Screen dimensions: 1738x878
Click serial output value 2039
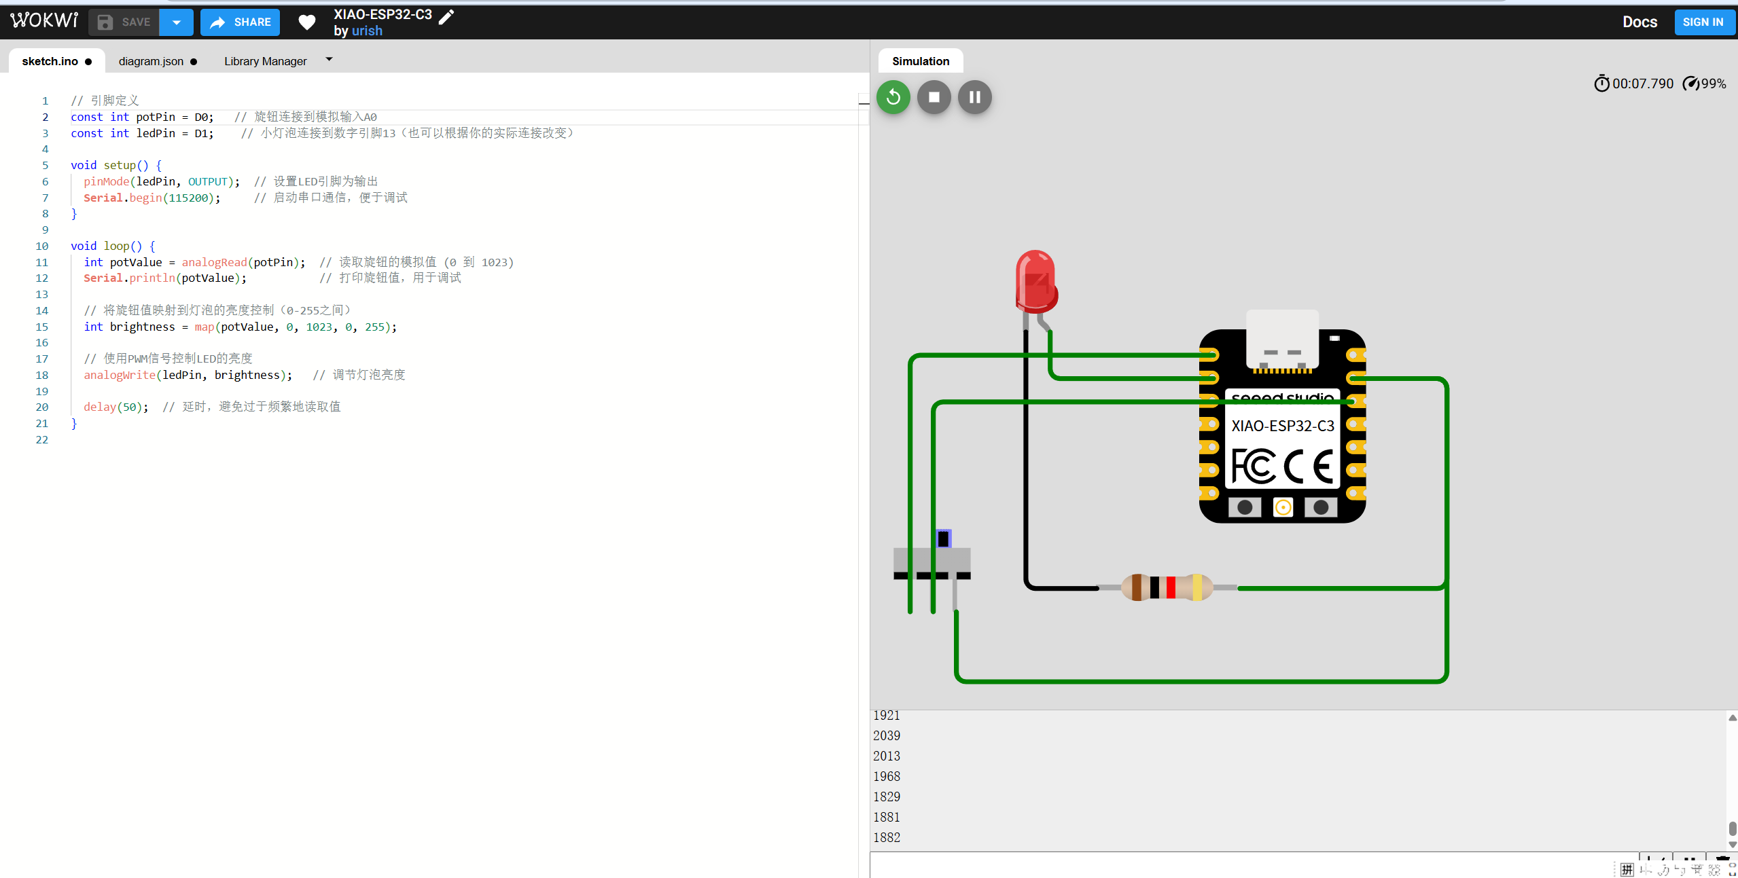887,735
